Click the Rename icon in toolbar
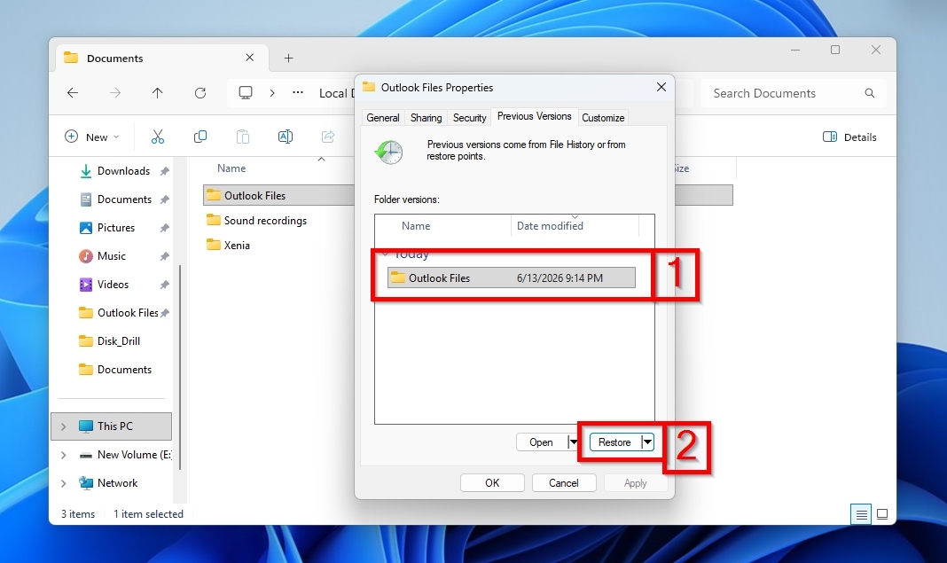Viewport: 947px width, 563px height. [x=285, y=137]
